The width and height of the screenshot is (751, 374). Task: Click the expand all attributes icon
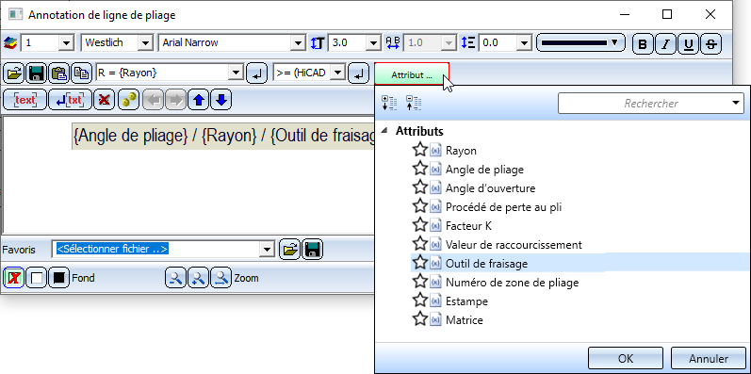(x=389, y=103)
